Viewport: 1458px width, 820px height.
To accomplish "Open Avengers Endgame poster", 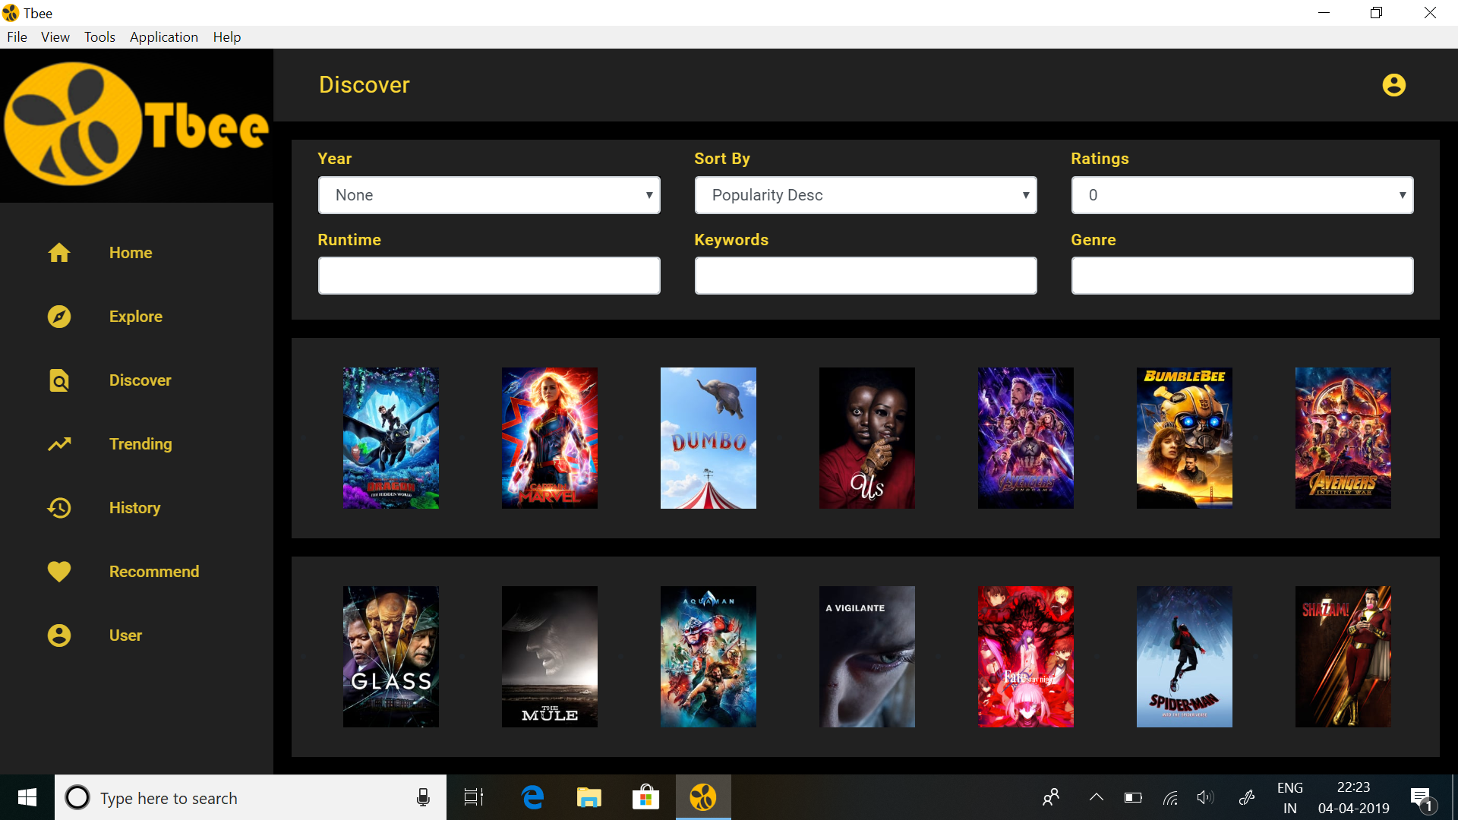I will click(x=1025, y=438).
